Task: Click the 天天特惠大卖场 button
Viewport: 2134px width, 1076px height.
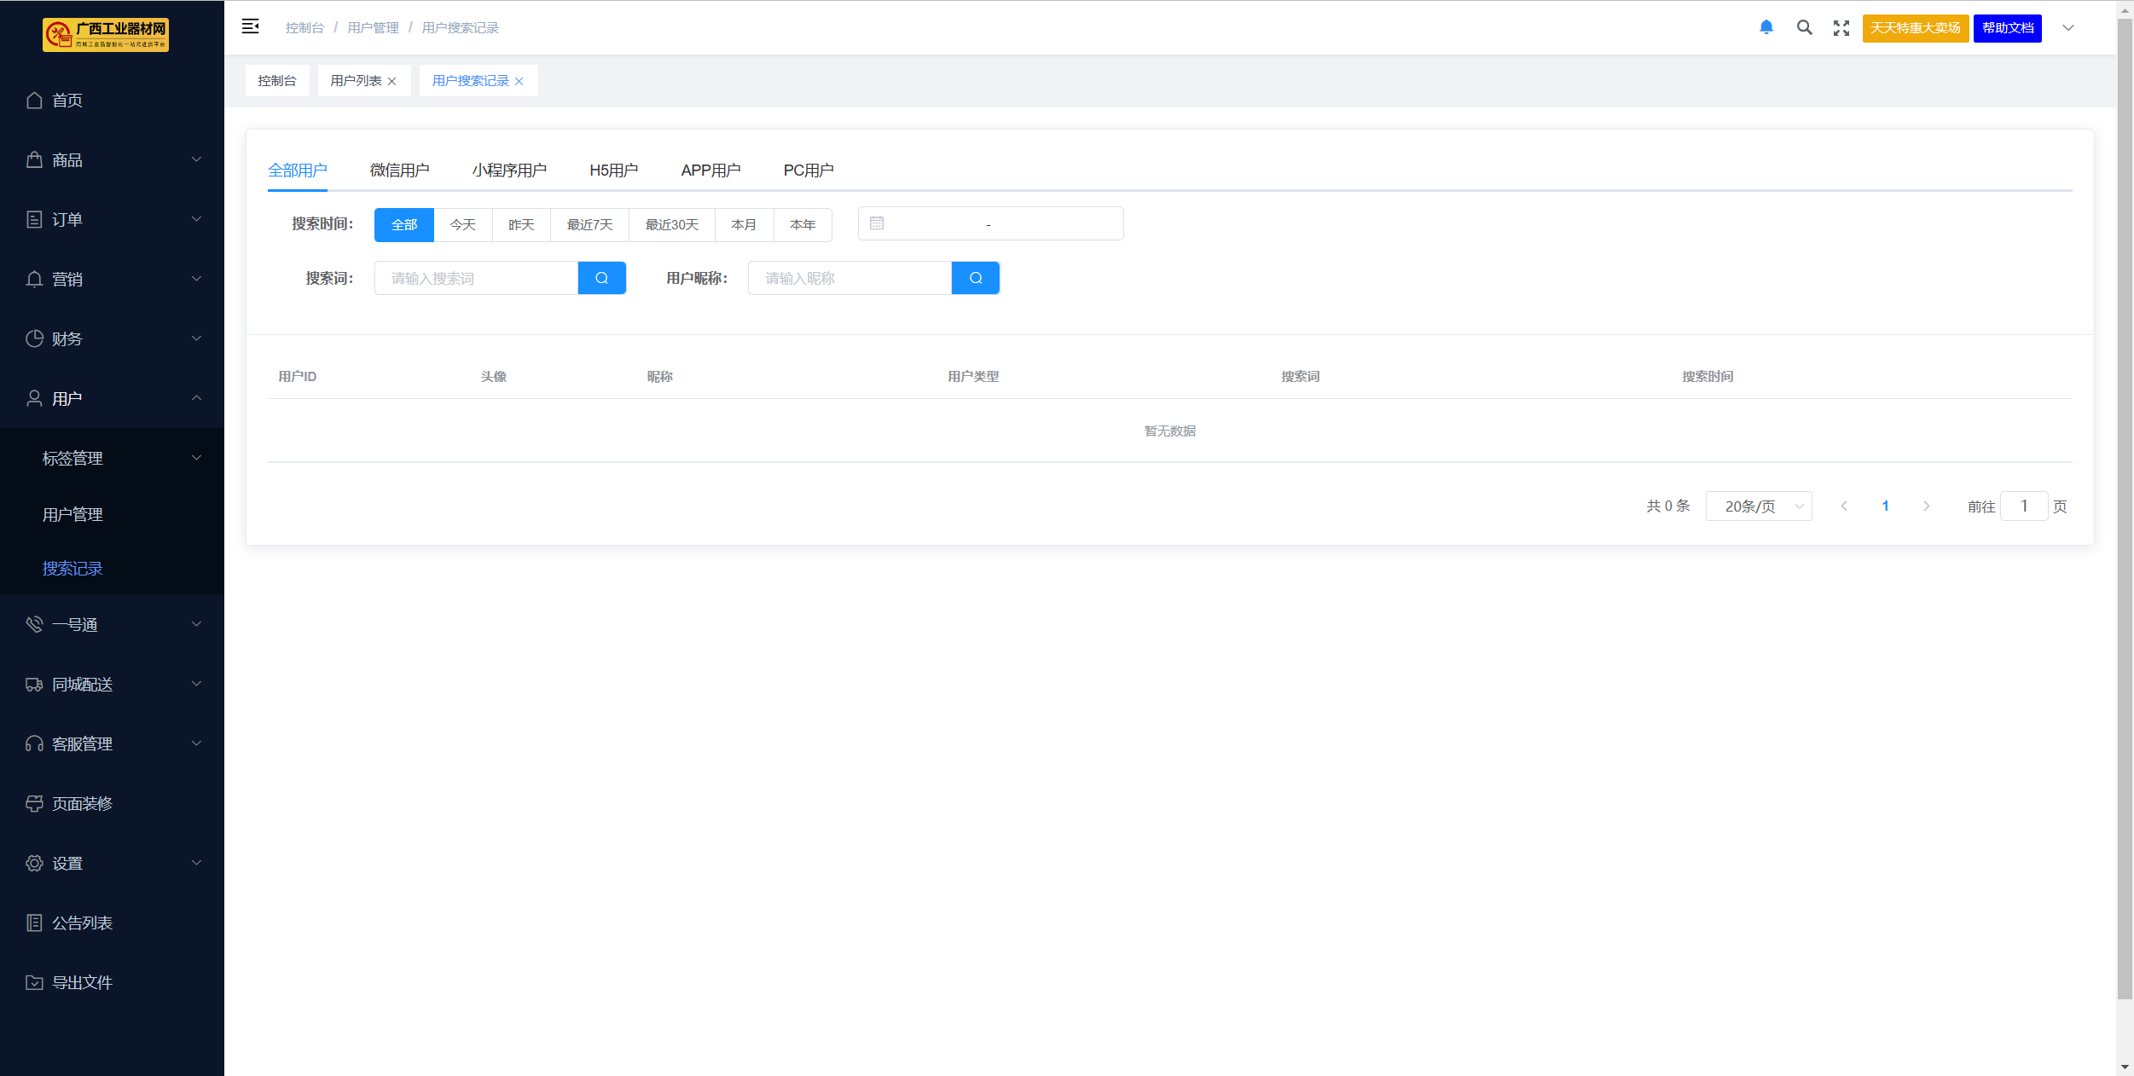Action: [x=1915, y=28]
